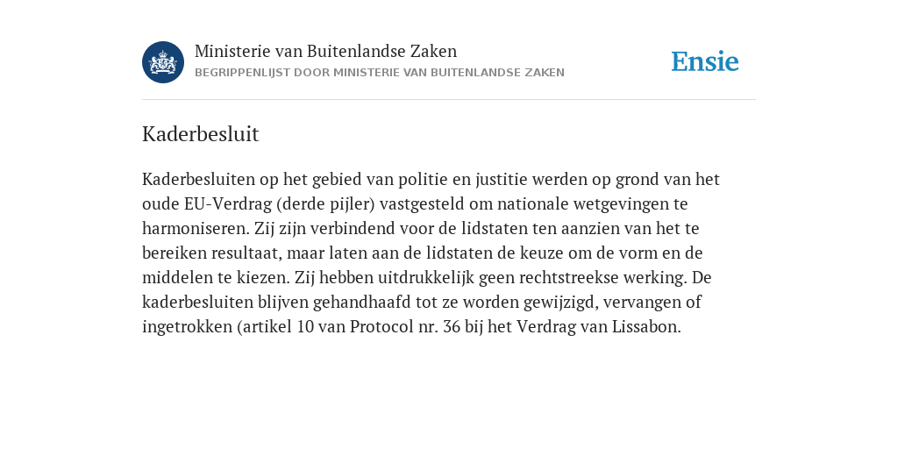The width and height of the screenshot is (898, 449).
Task: Click the Ministry coat-of-arms logo icon
Action: tap(163, 62)
